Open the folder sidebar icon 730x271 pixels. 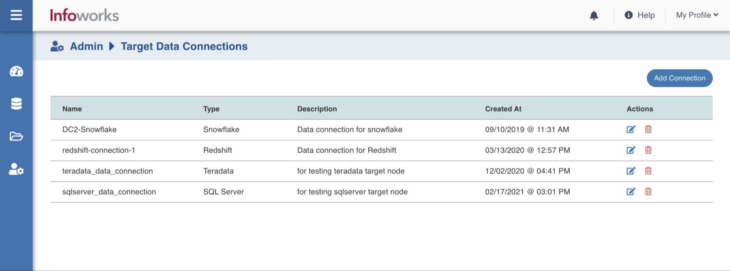(x=16, y=136)
